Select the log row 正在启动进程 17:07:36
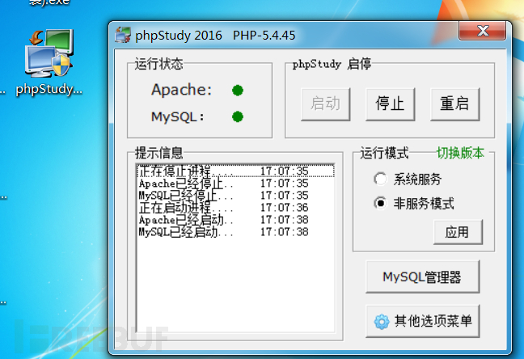The width and height of the screenshot is (524, 359). point(235,208)
